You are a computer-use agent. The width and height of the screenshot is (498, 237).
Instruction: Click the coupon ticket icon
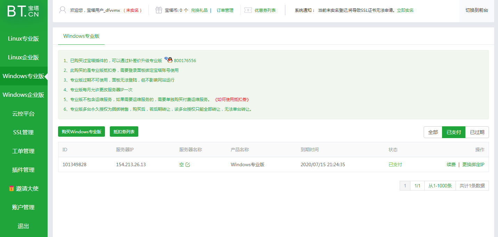click(248, 10)
